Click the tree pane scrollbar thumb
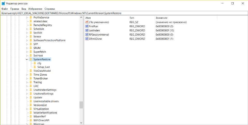248x125 pixels. pos(81,105)
